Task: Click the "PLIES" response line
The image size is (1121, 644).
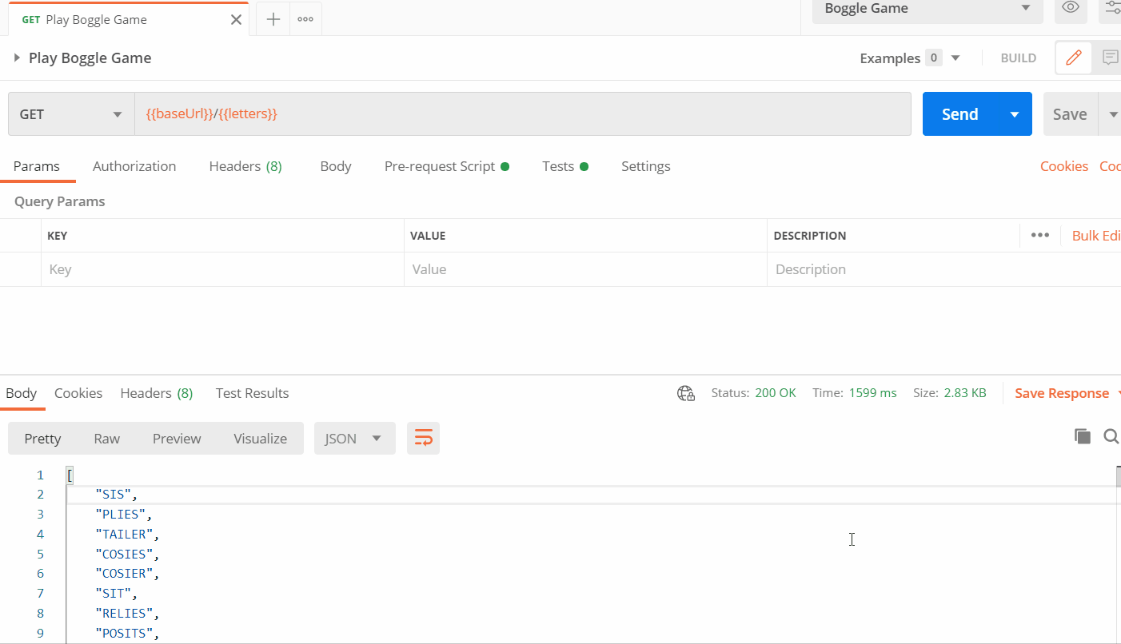Action: click(x=124, y=515)
